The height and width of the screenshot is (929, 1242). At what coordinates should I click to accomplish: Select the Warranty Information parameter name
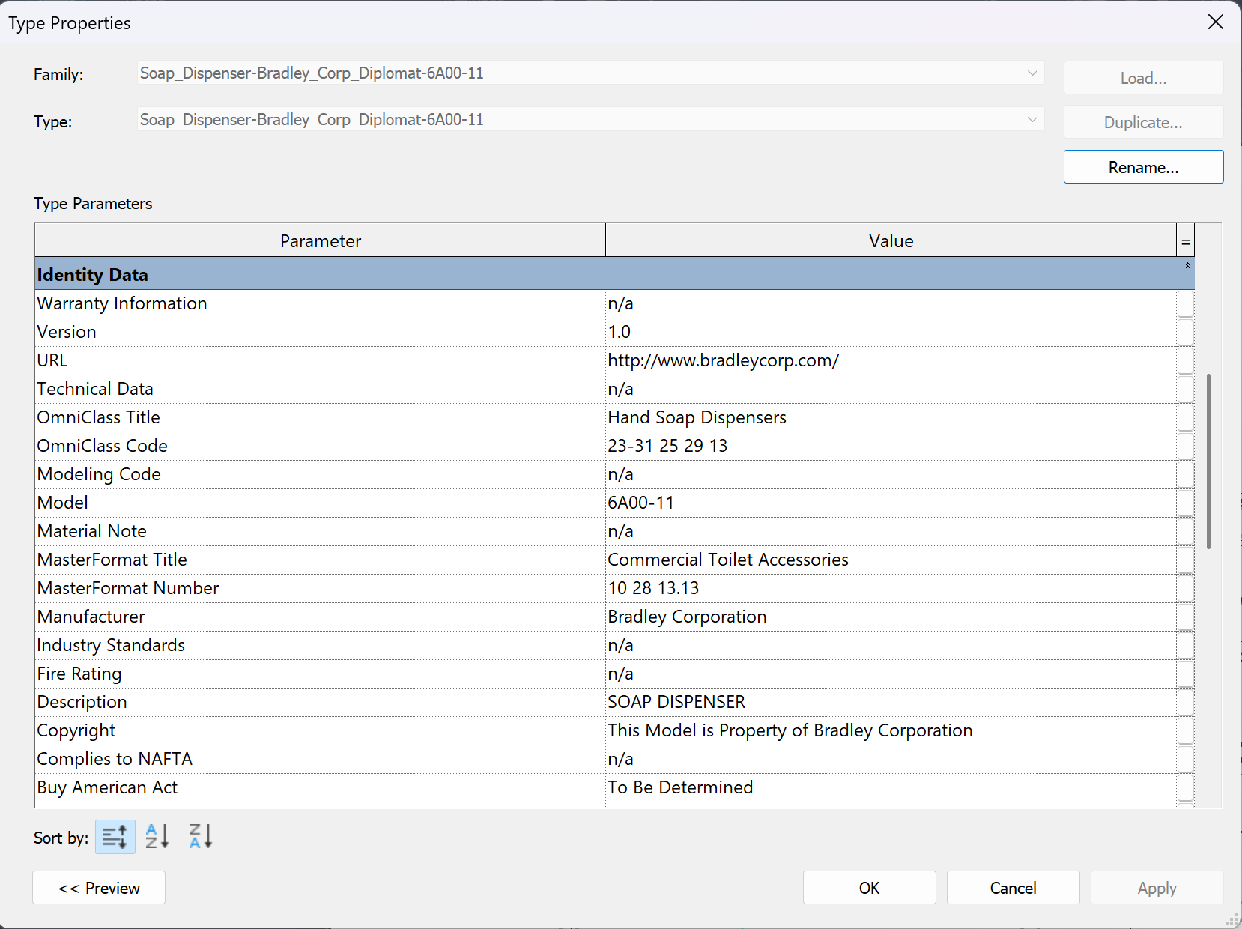(x=320, y=303)
